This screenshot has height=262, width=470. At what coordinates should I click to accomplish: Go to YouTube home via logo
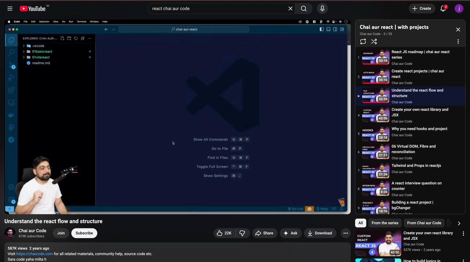point(33,8)
